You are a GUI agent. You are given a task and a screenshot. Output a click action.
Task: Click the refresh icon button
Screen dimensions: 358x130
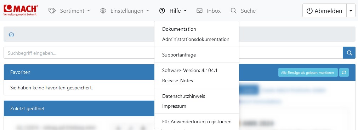[344, 73]
